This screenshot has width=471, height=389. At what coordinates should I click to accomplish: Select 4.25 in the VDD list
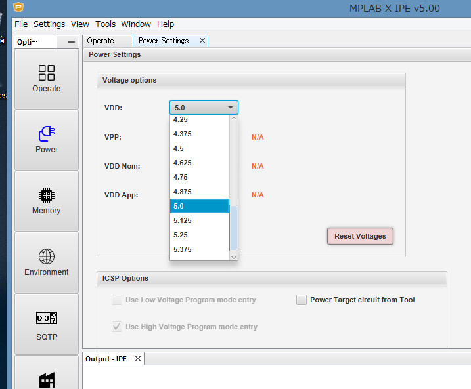(200, 119)
